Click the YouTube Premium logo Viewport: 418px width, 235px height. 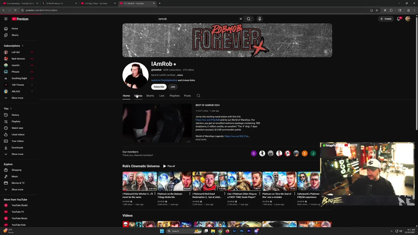(x=20, y=19)
